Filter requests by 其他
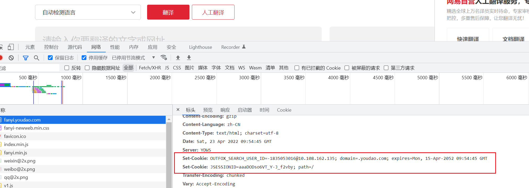The width and height of the screenshot is (529, 188). tap(283, 68)
